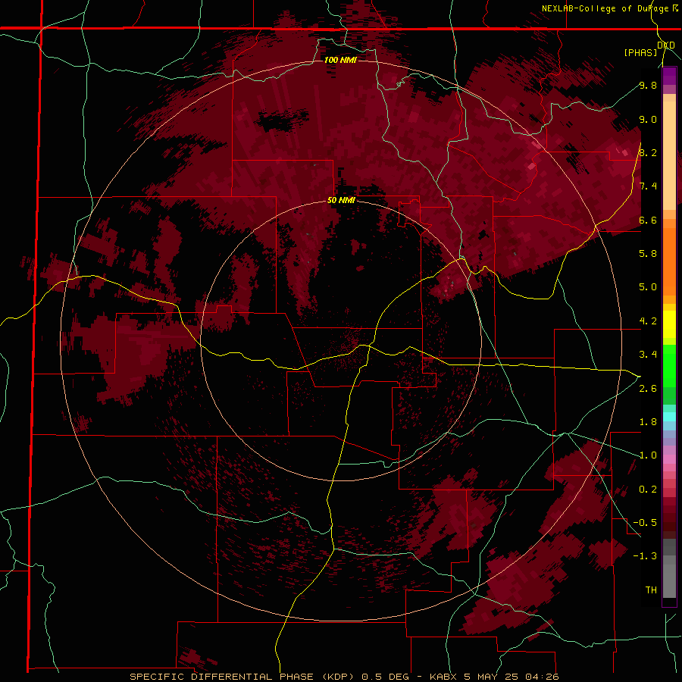Screen dimensions: 682x682
Task: Click the 1.8 scale value
Action: (x=648, y=422)
